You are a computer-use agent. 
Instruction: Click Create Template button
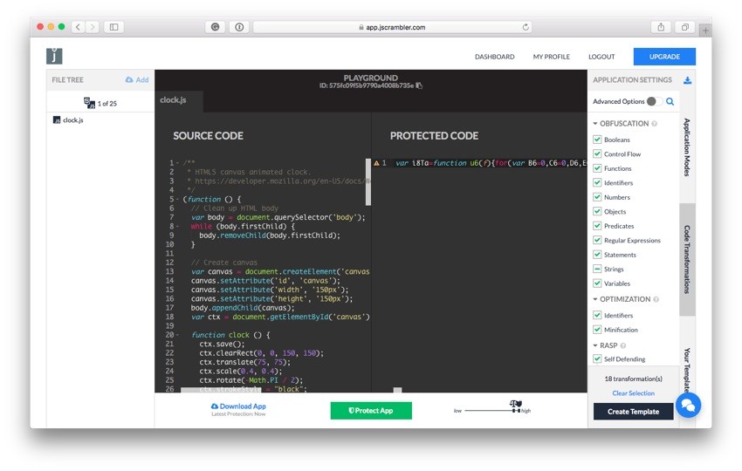pyautogui.click(x=633, y=412)
